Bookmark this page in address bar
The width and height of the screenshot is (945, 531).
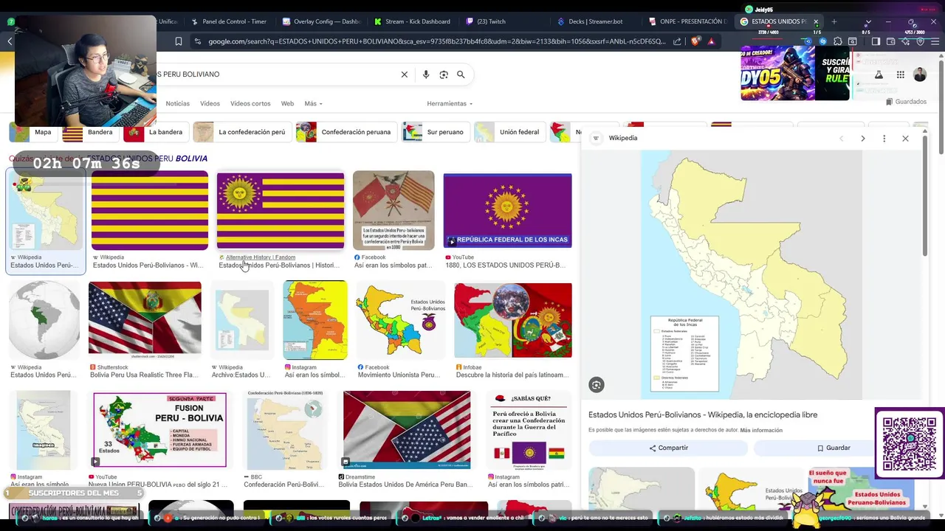point(178,41)
